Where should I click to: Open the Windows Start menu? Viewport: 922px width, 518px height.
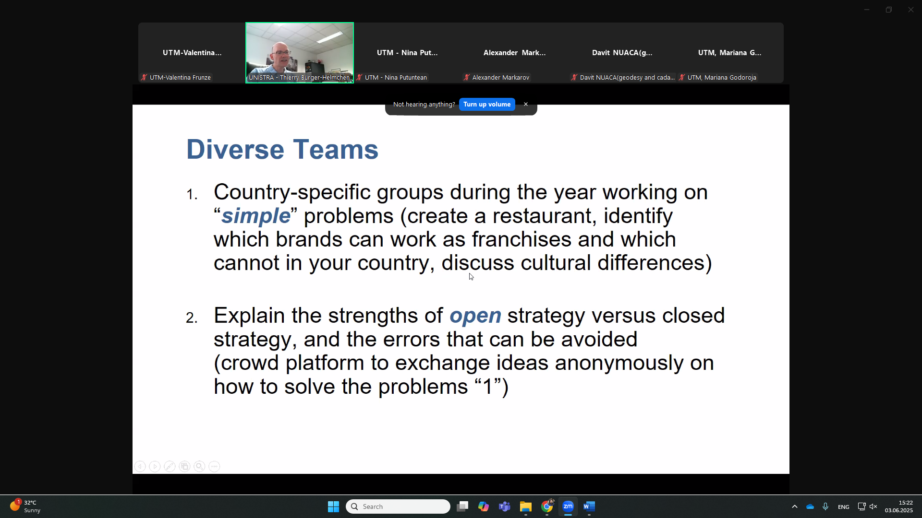coord(333,506)
